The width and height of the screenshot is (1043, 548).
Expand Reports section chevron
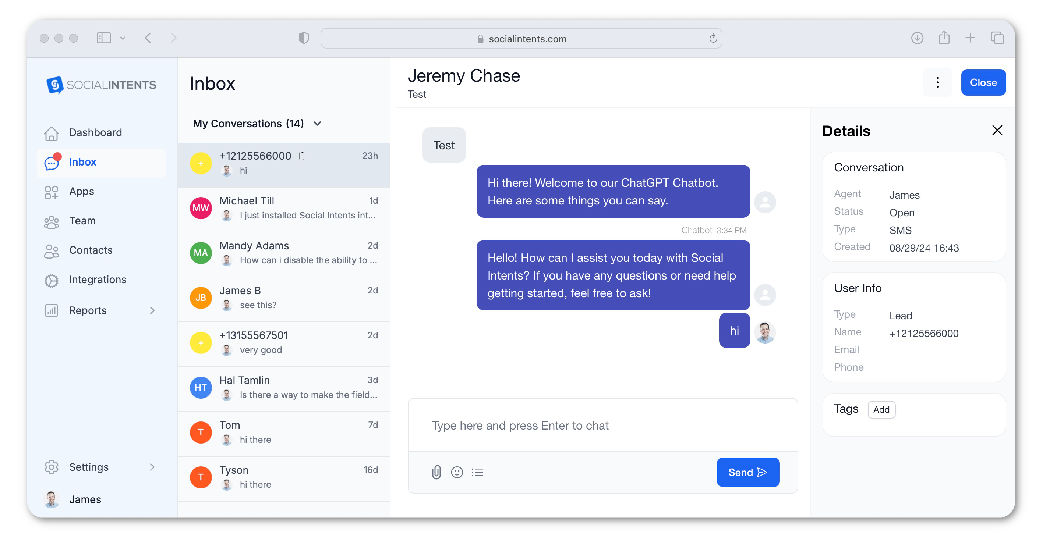(x=153, y=310)
